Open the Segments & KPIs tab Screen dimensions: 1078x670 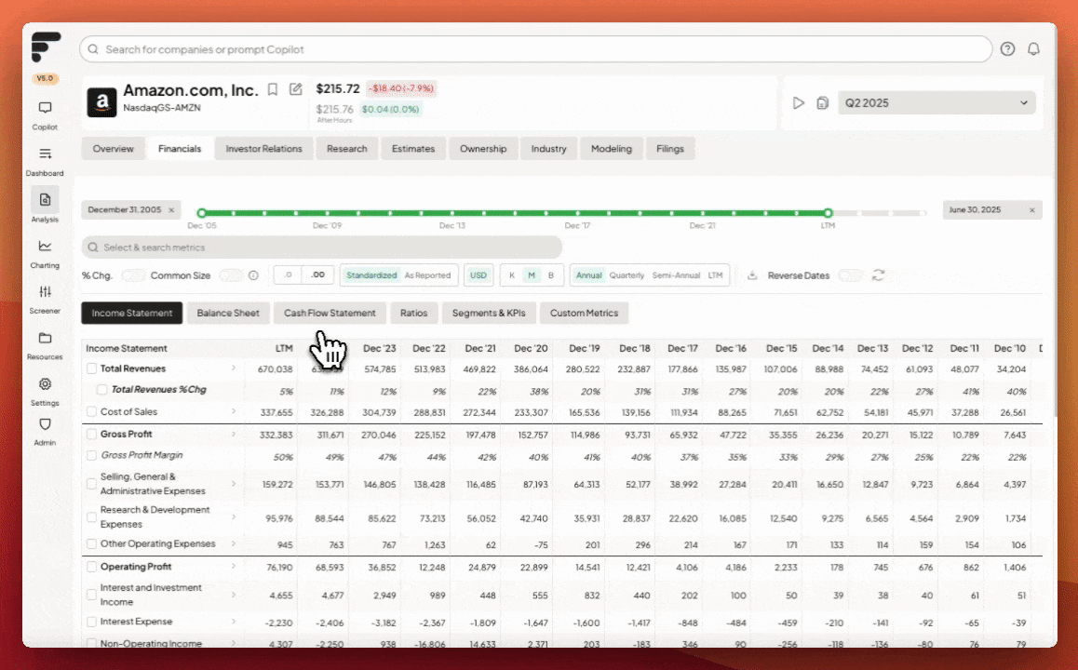click(489, 313)
